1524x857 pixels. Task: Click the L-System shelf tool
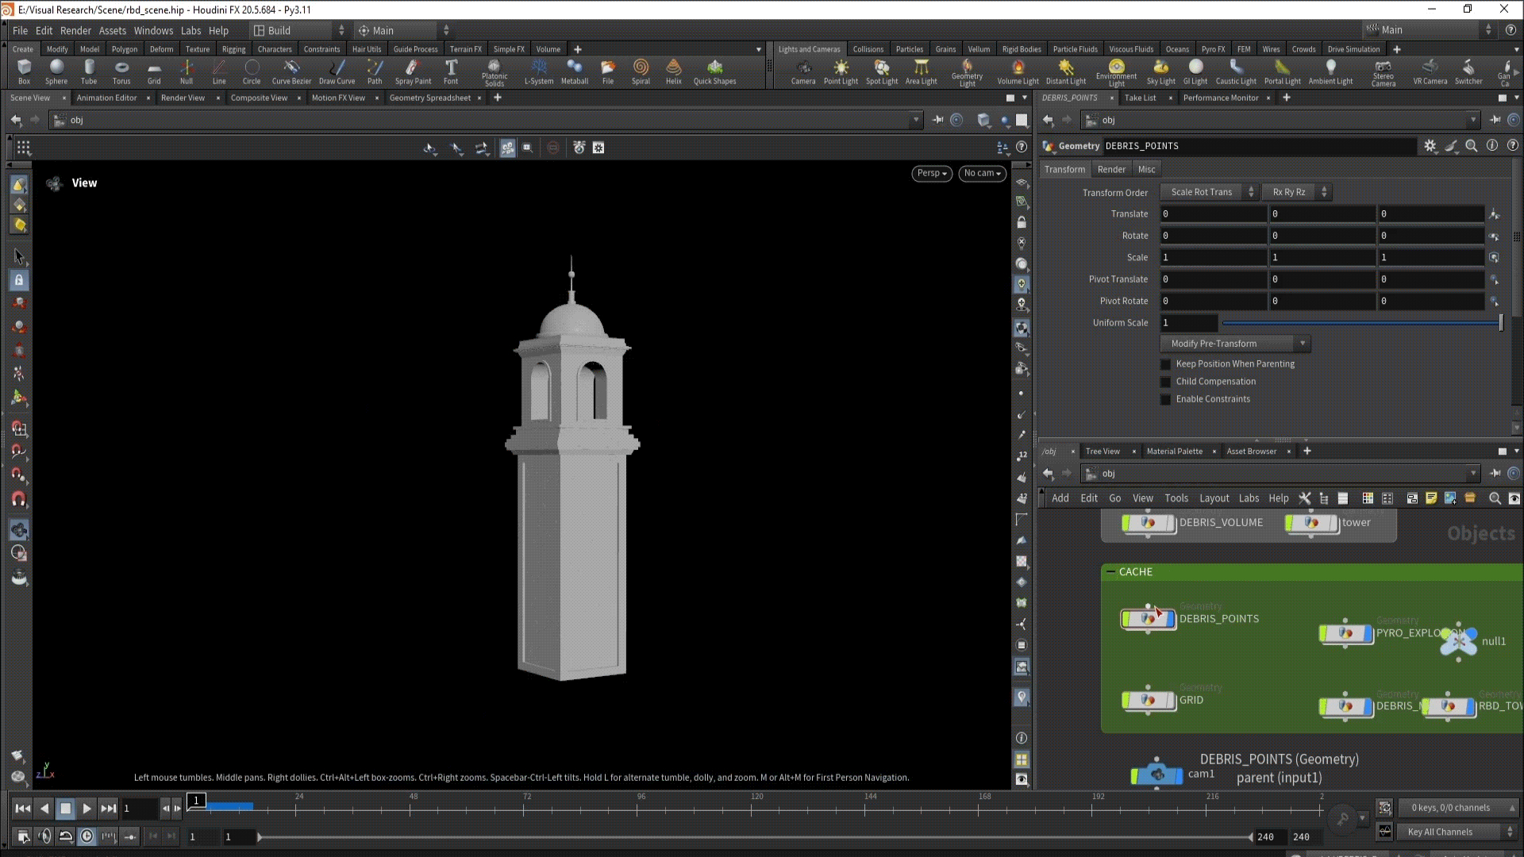point(538,71)
